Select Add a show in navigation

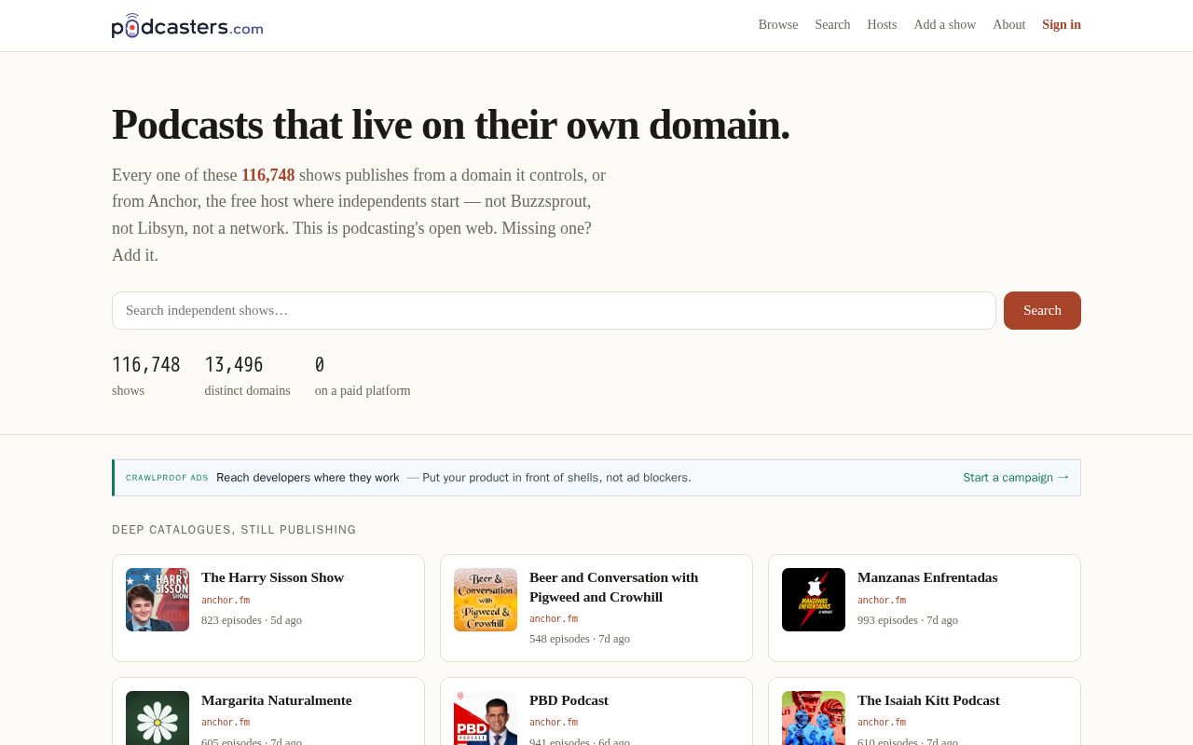click(945, 25)
